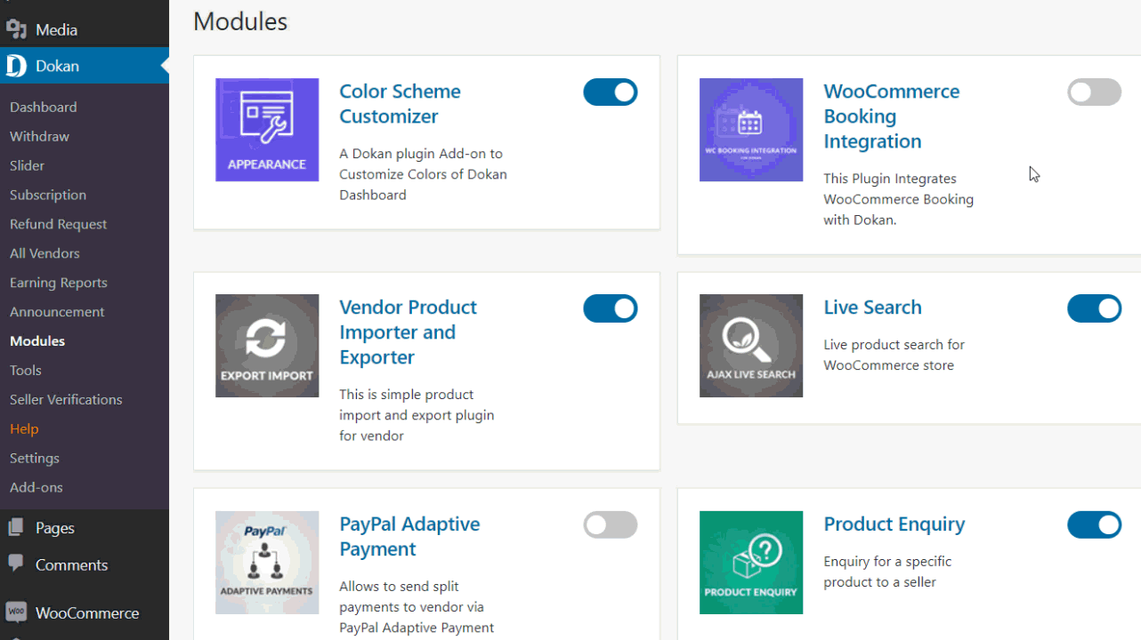
Task: Click Vendor Product Importer and Exporter title
Action: pyautogui.click(x=408, y=332)
